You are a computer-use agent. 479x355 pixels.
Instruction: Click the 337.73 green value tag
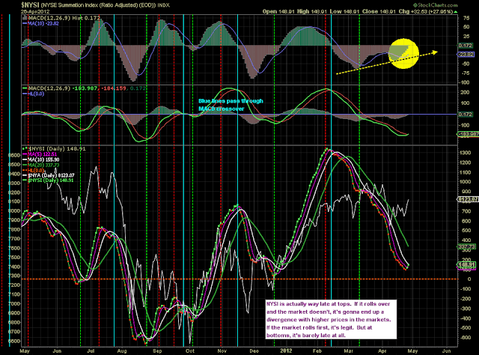(x=466, y=246)
